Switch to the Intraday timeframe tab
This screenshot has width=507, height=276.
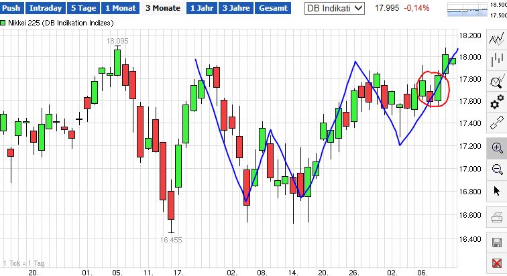click(x=46, y=8)
